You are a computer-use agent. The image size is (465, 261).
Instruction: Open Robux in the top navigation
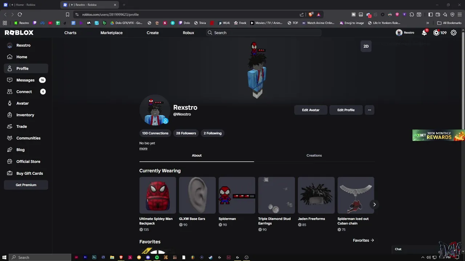point(188,33)
